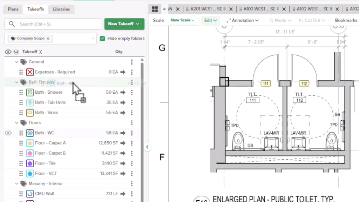
Task: Open the Edit dropdown menu
Action: [x=210, y=20]
